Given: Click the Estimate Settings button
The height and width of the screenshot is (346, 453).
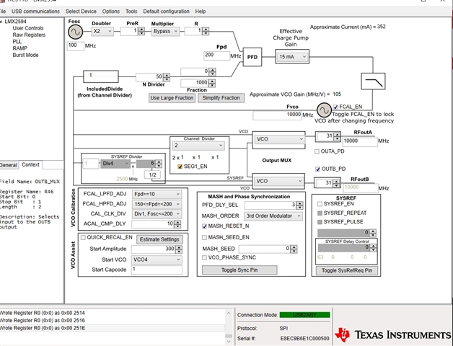Looking at the screenshot, I should click(159, 239).
